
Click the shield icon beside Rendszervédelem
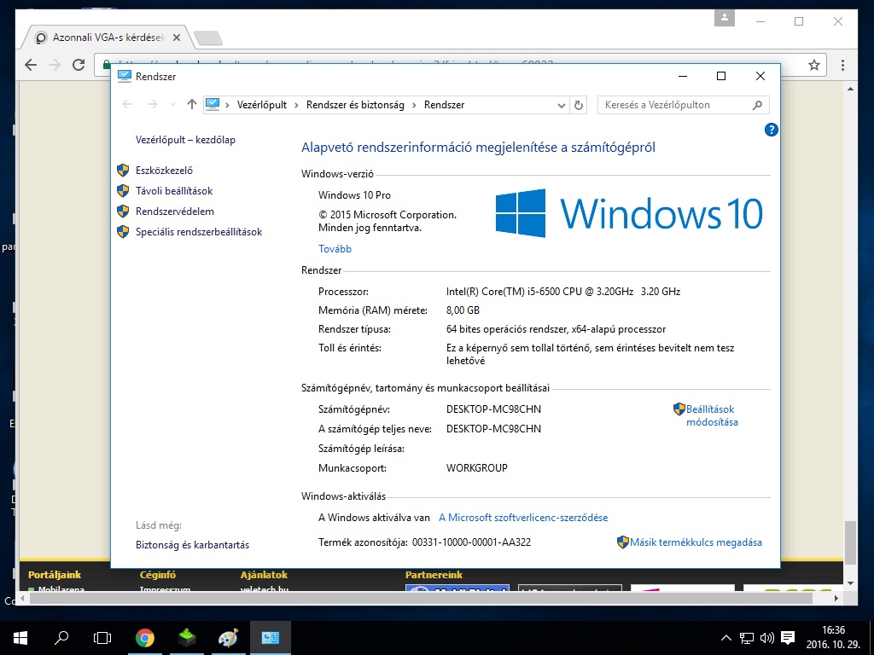click(x=123, y=212)
